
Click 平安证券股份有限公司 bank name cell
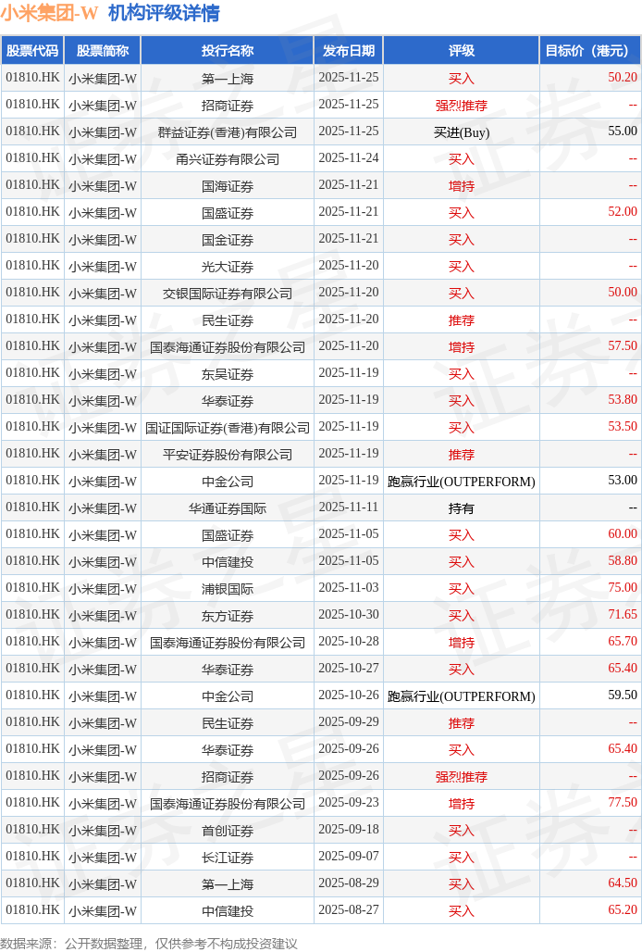pos(228,454)
